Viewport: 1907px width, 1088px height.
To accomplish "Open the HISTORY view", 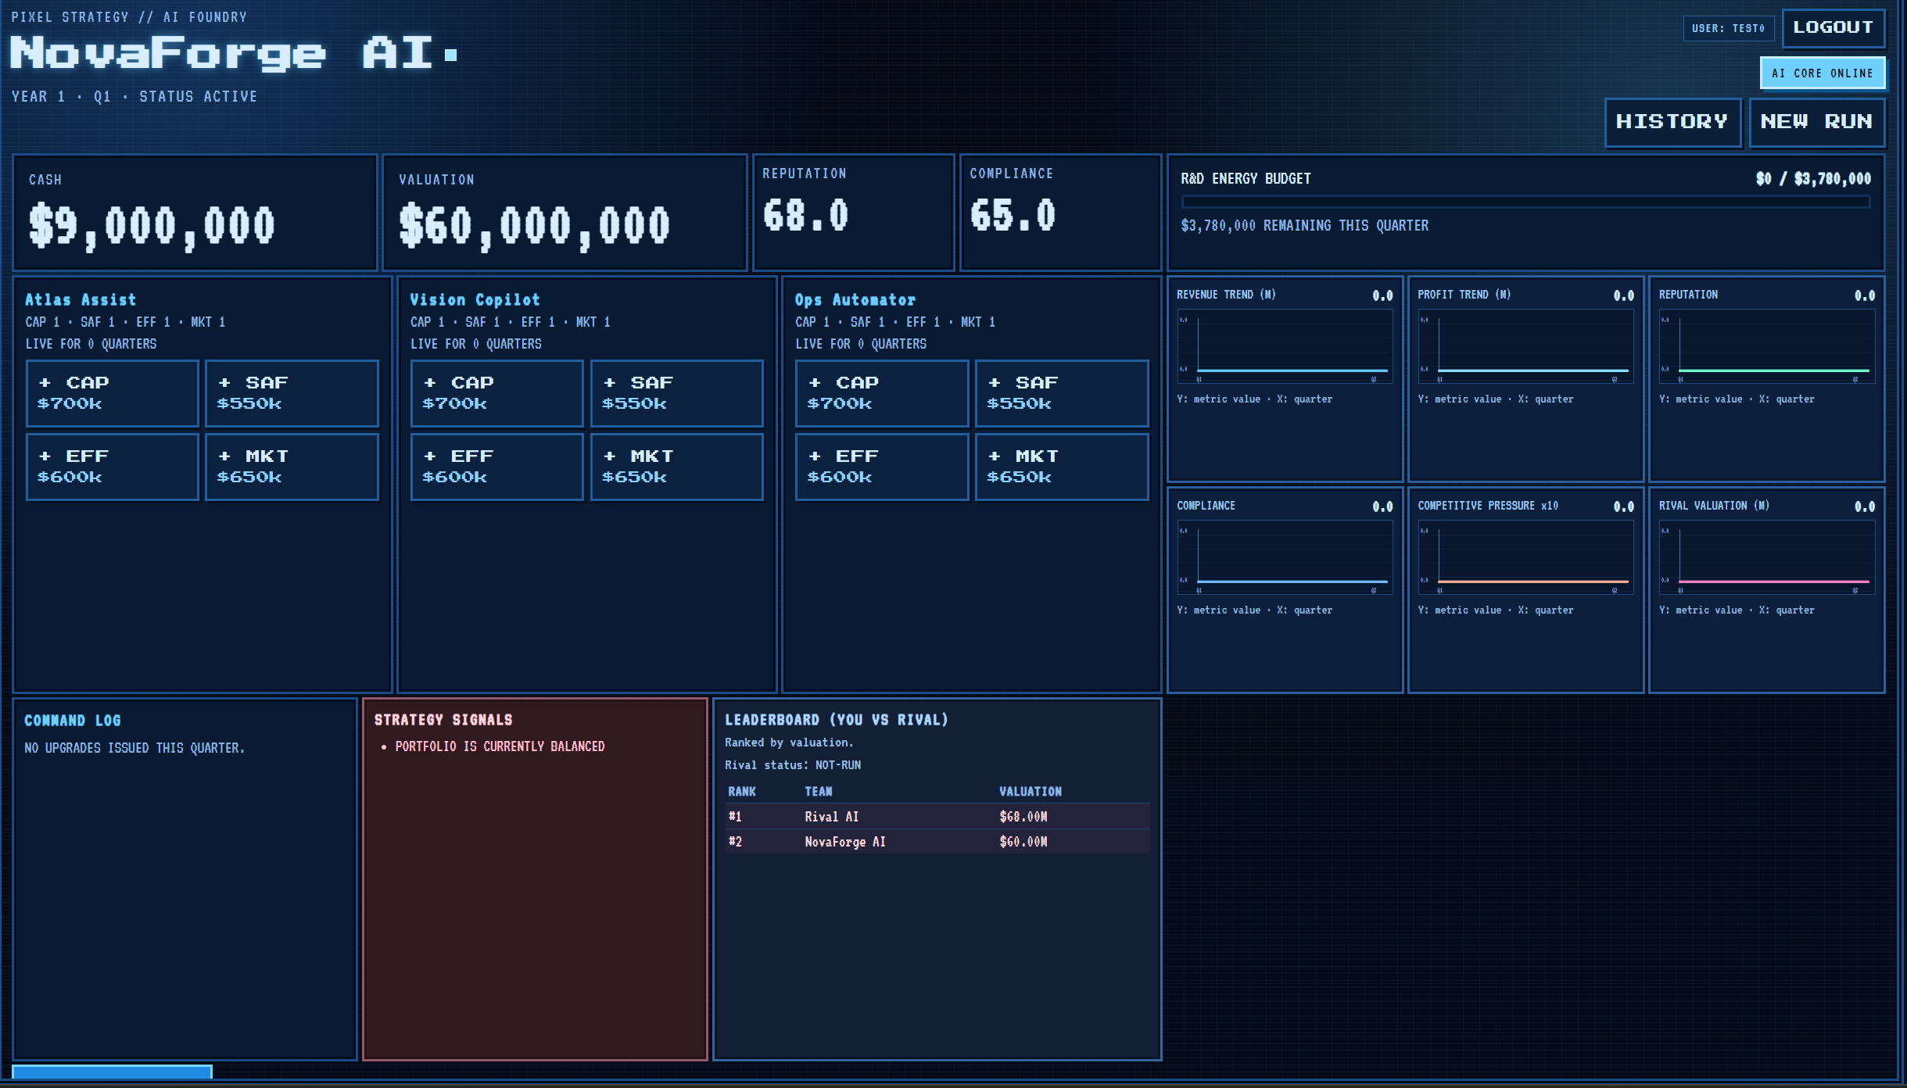I will (1672, 122).
